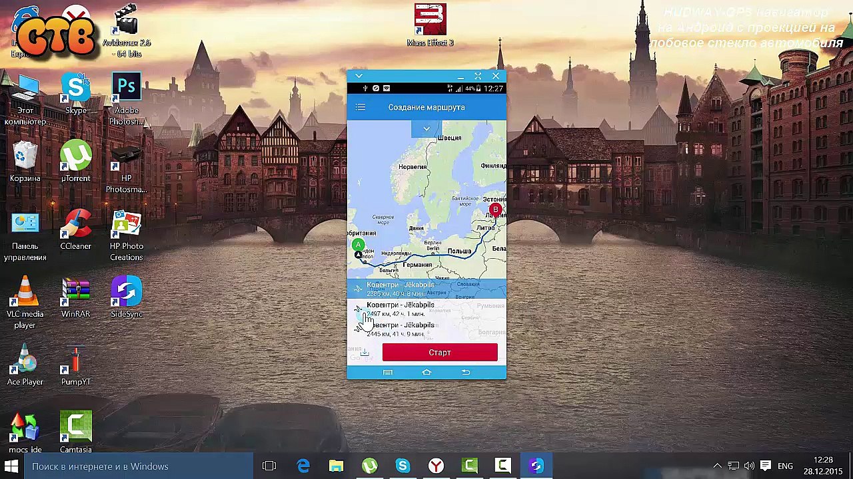
Task: Open the HP Photosmart desktop shortcut
Action: [126, 168]
